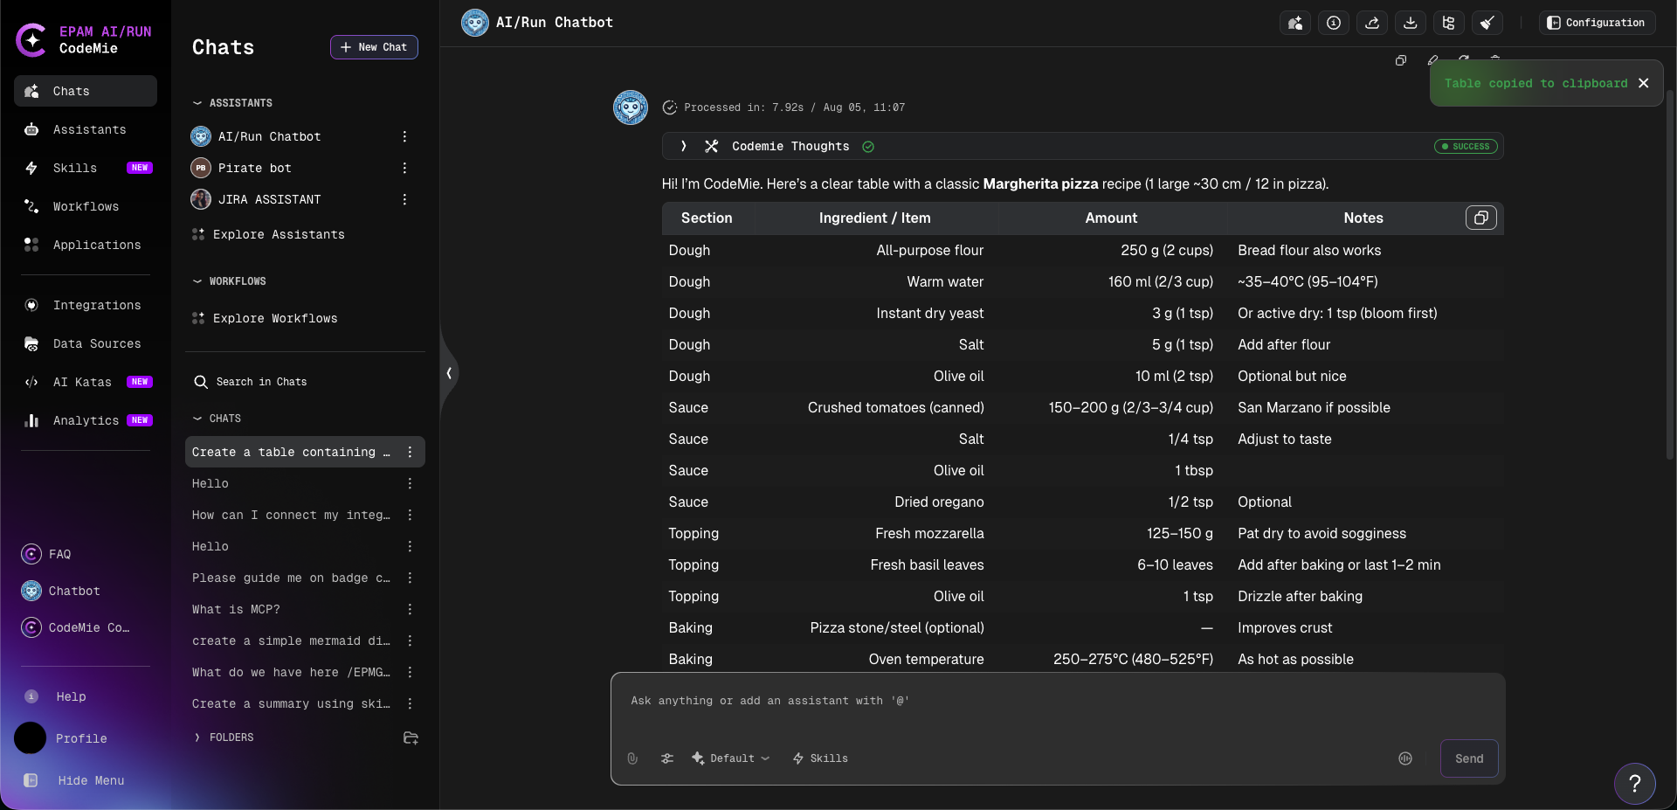This screenshot has width=1677, height=810.
Task: Follow the Explore Workflows link
Action: click(x=265, y=318)
